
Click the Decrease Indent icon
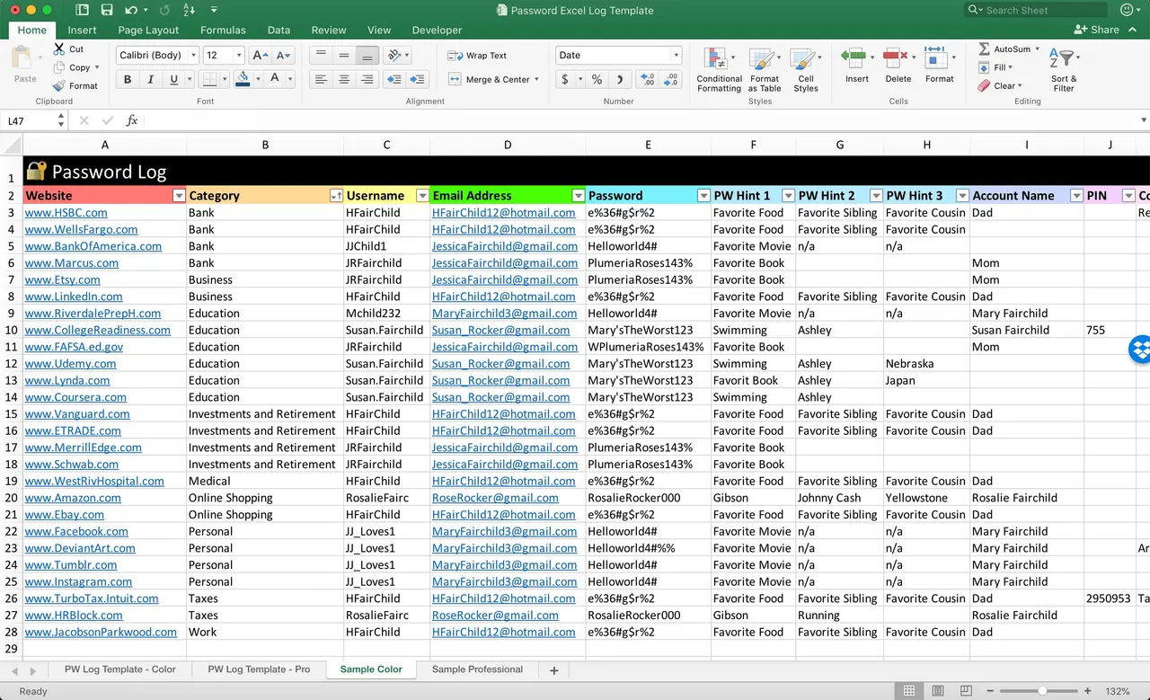(x=394, y=79)
